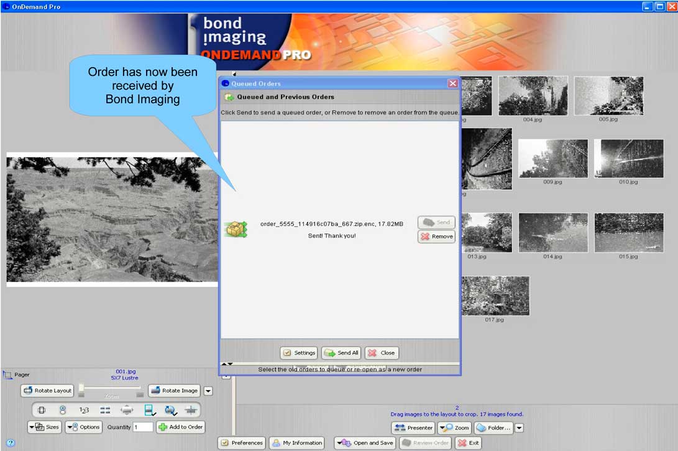The image size is (678, 451).
Task: Click the 123 numbering icon in toolbar
Action: pyautogui.click(x=84, y=410)
